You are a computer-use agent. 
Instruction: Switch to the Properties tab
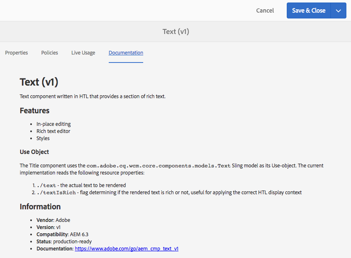(16, 53)
